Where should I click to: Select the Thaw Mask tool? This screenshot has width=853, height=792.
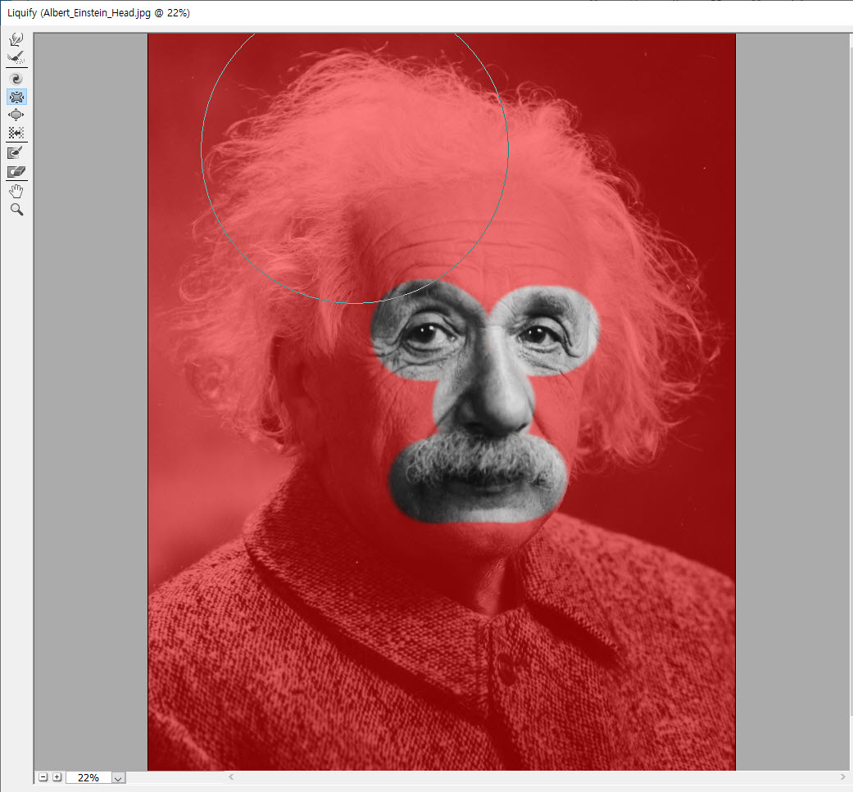(x=16, y=172)
